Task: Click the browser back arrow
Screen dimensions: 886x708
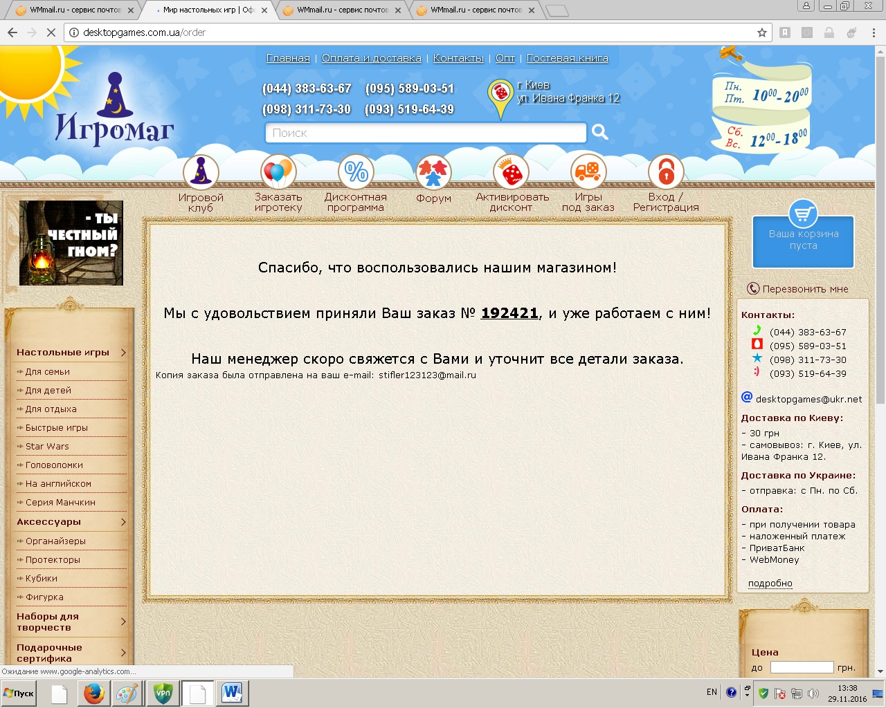Action: pos(12,32)
